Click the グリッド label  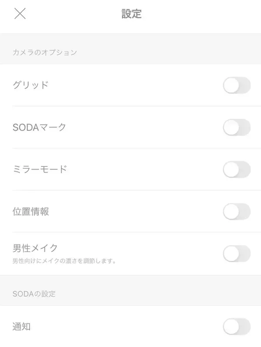coord(30,85)
